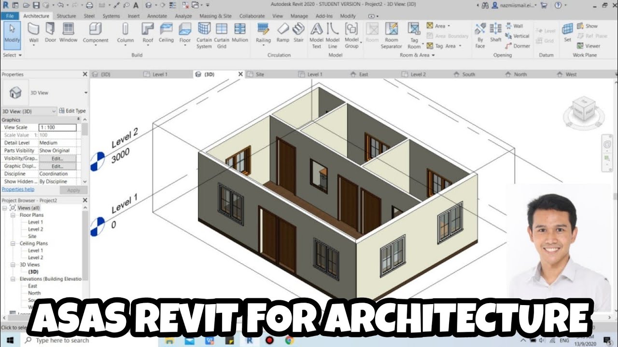Click the Apply button in Properties

click(x=73, y=190)
